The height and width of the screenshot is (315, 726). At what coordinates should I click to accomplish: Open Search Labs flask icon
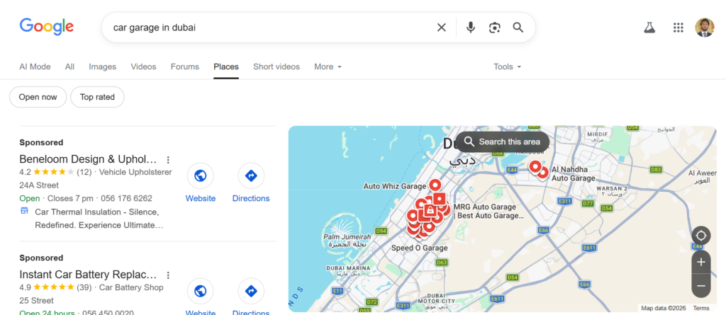pyautogui.click(x=649, y=28)
